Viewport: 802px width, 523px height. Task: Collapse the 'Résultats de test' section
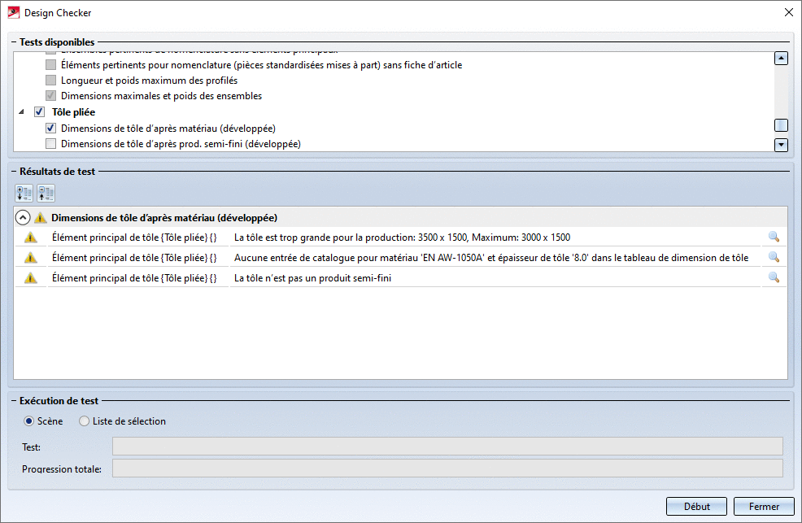pos(15,172)
